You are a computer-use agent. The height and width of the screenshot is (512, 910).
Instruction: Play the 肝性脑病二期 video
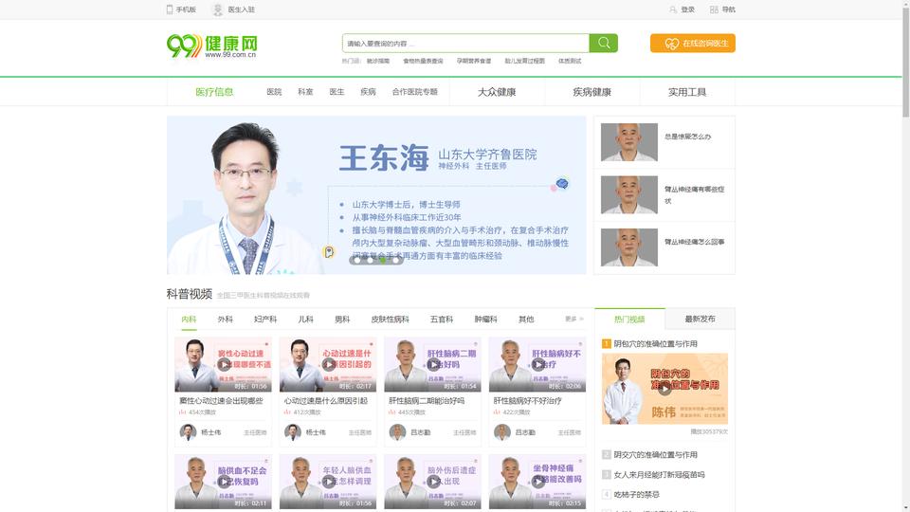(433, 364)
